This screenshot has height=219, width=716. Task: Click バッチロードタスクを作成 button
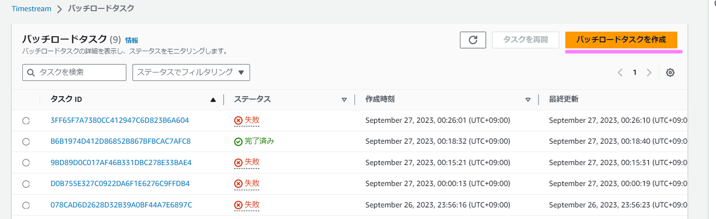pos(621,40)
